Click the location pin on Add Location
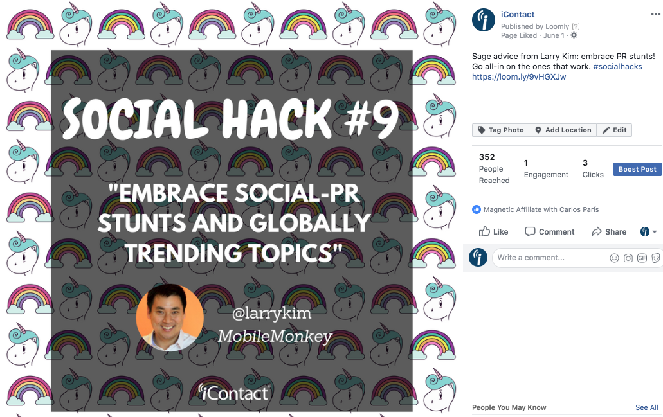The width and height of the screenshot is (663, 417). [x=538, y=130]
